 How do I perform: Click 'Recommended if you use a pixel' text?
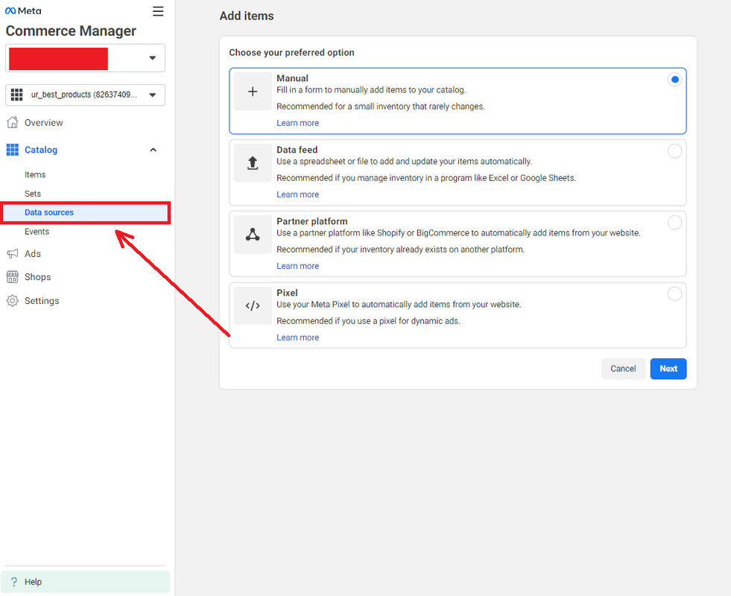[x=368, y=321]
